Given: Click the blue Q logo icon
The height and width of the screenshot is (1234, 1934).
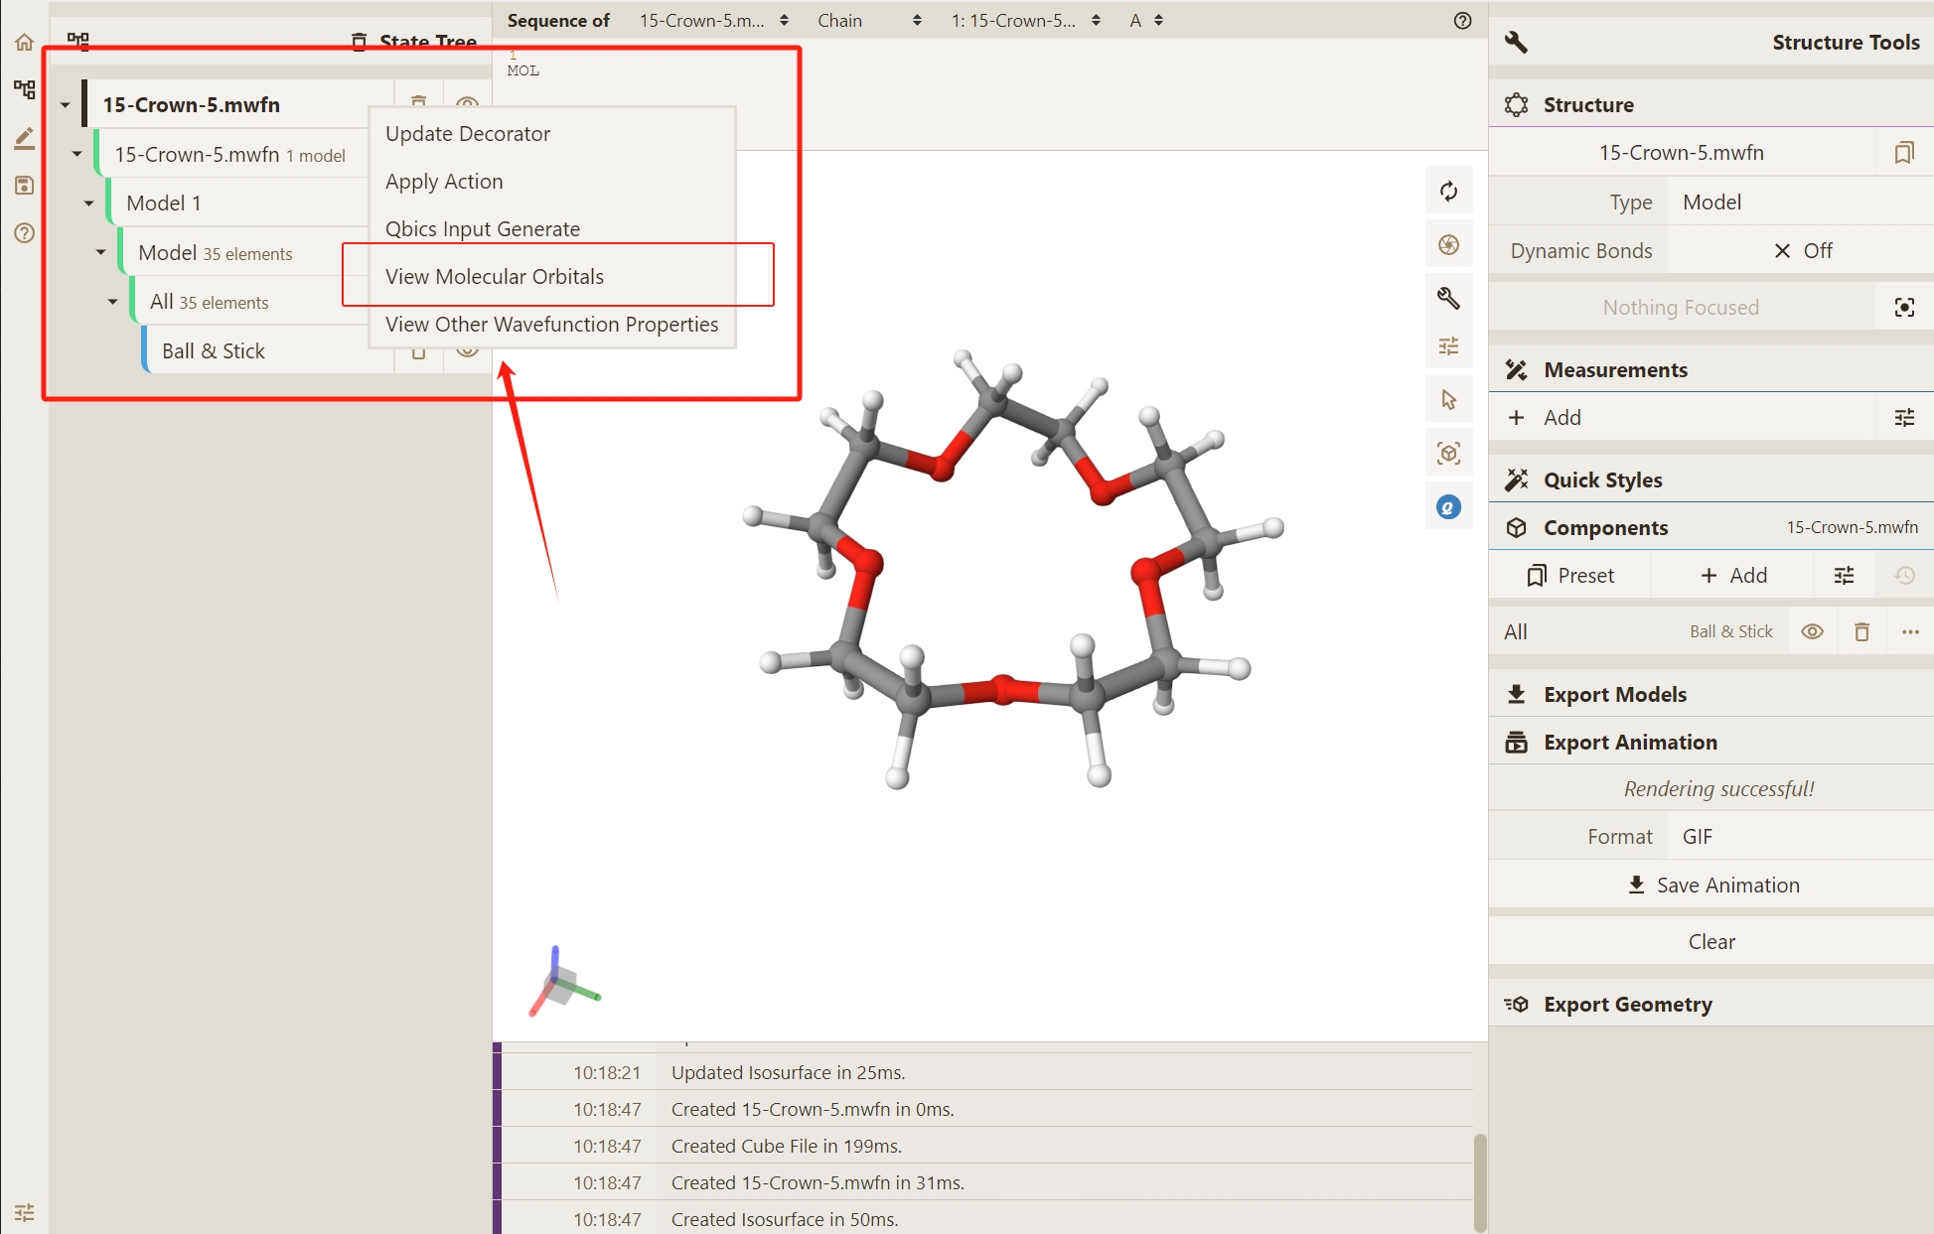Looking at the screenshot, I should point(1448,507).
